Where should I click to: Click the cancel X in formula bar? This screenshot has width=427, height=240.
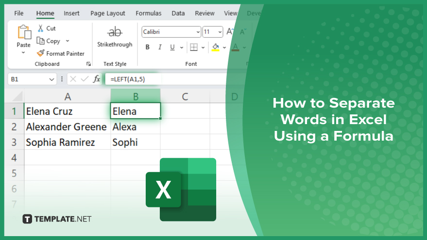73,79
